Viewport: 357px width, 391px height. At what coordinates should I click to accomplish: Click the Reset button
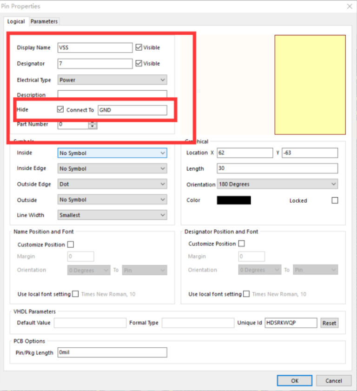(x=329, y=323)
